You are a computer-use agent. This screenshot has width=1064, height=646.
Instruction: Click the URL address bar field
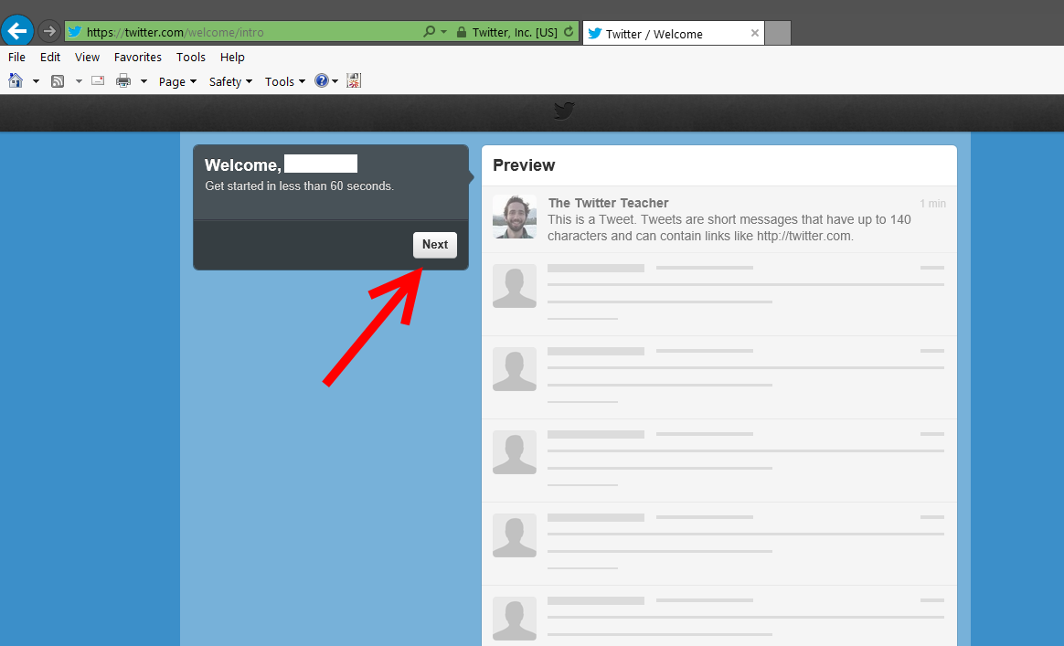(x=247, y=32)
